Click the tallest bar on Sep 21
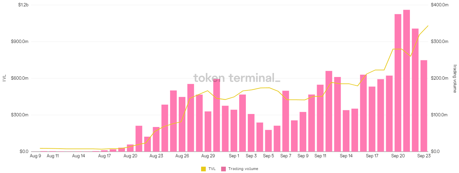 click(x=407, y=81)
